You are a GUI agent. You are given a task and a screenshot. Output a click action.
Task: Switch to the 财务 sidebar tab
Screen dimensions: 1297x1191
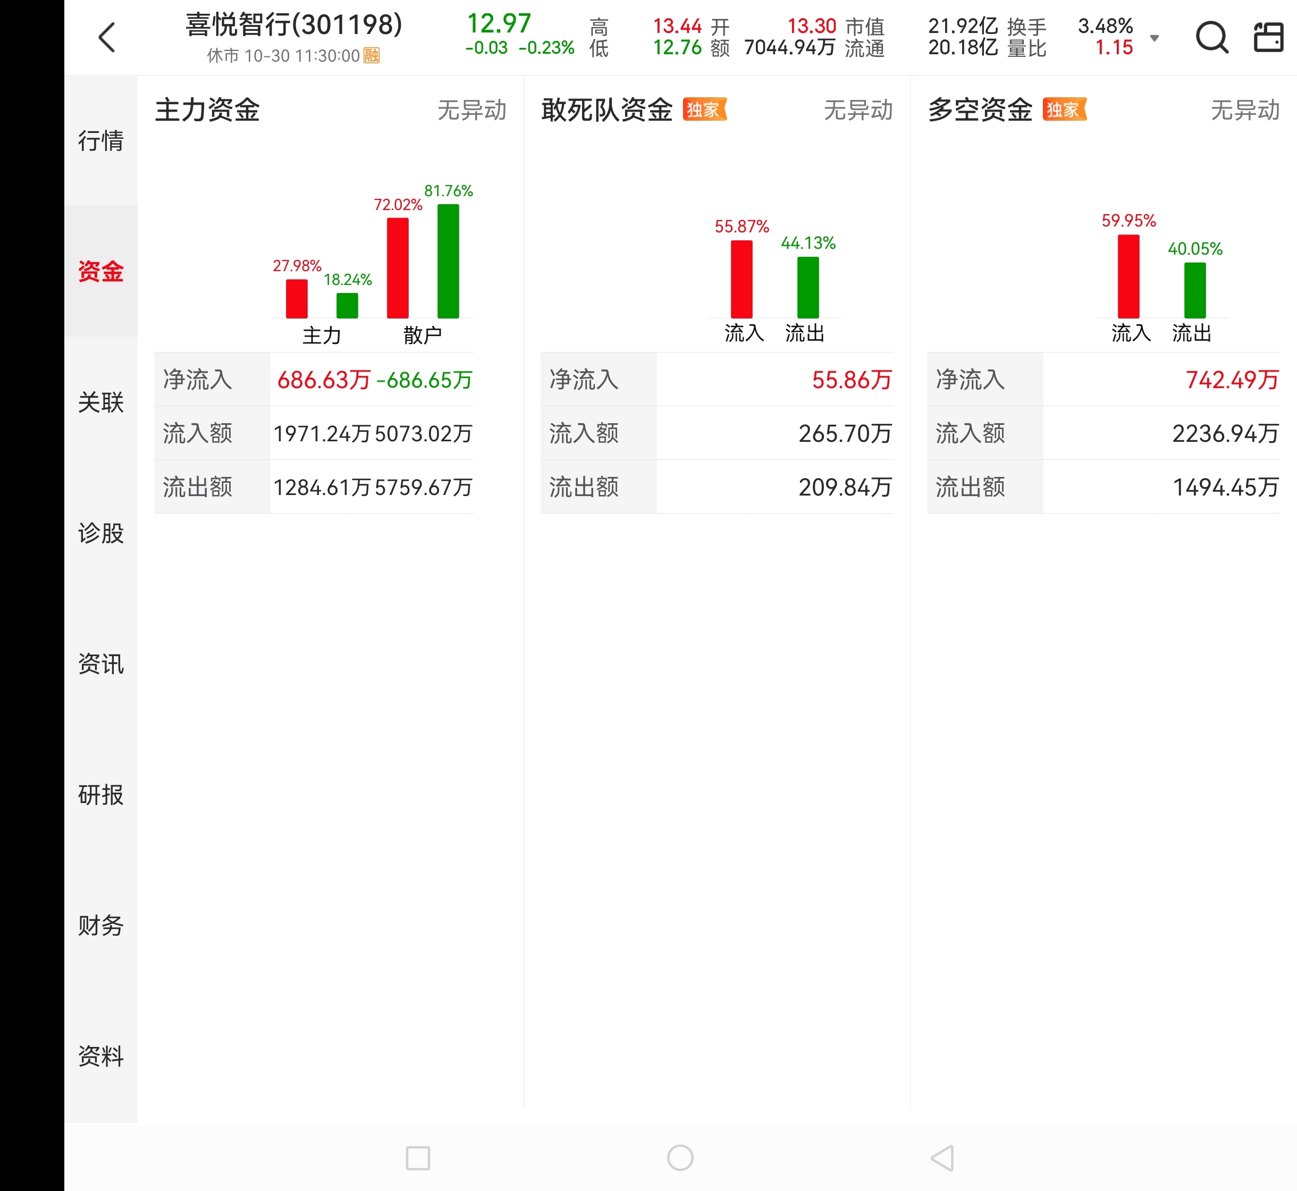point(100,926)
